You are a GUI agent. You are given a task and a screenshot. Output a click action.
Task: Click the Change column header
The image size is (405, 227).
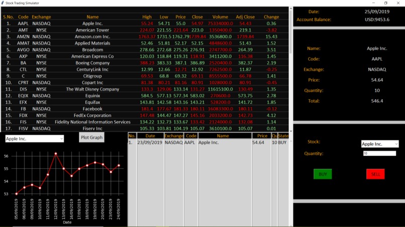point(271,17)
